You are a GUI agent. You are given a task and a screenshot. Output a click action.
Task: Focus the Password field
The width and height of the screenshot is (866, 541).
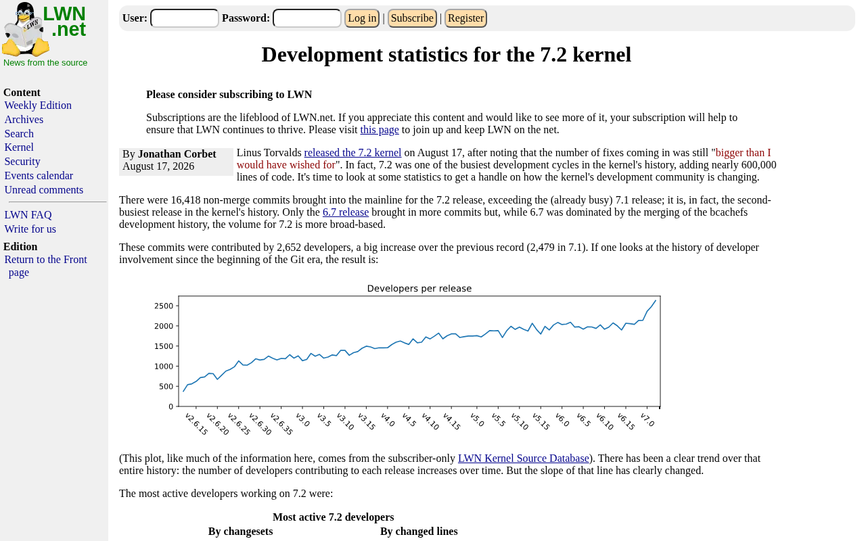(x=307, y=18)
